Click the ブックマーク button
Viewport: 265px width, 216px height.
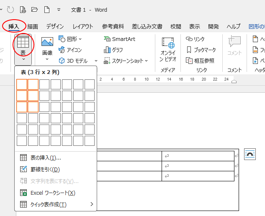tap(201, 50)
